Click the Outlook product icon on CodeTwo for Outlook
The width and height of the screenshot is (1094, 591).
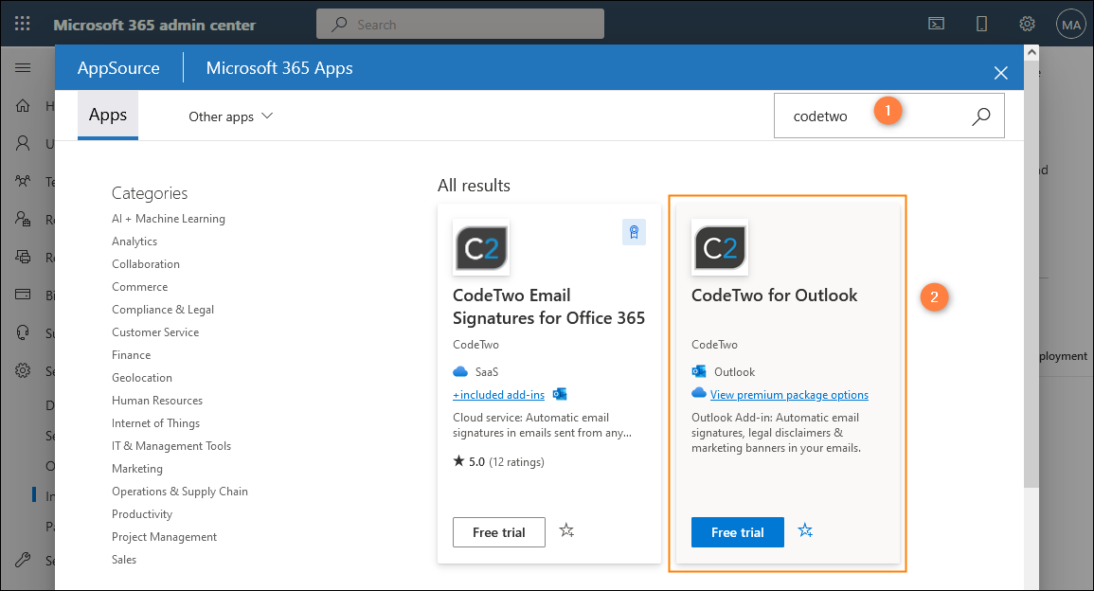(698, 371)
